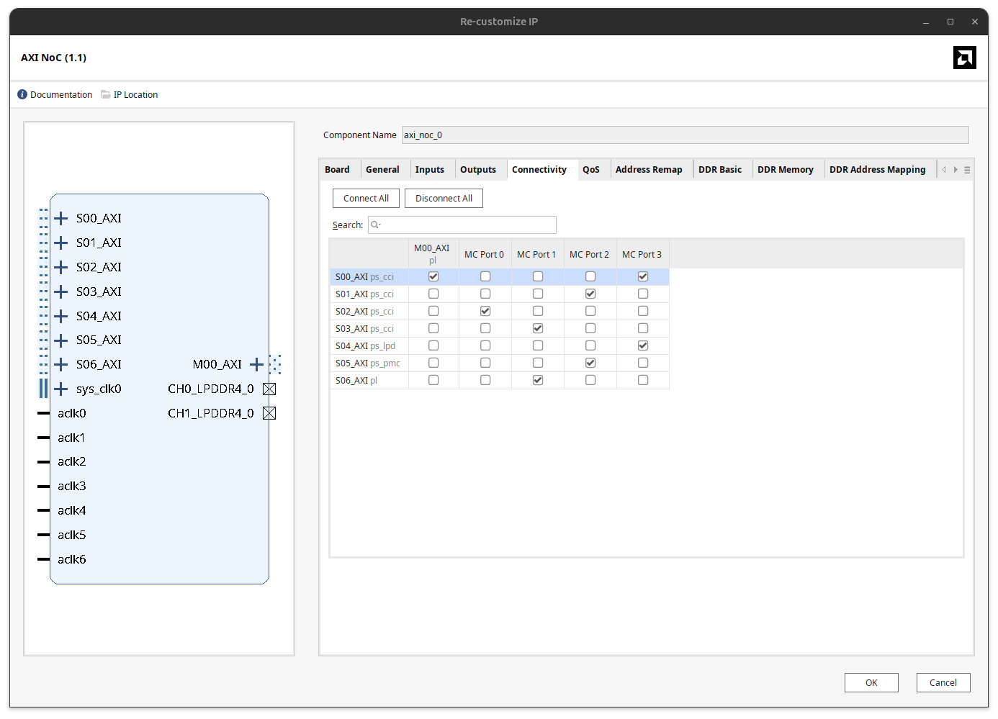Screen dimensions: 998x719
Task: Uncheck S00_AXI to M00_AXI connection
Action: 433,276
